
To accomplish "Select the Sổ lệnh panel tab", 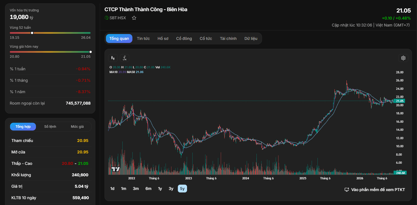I will point(50,127).
